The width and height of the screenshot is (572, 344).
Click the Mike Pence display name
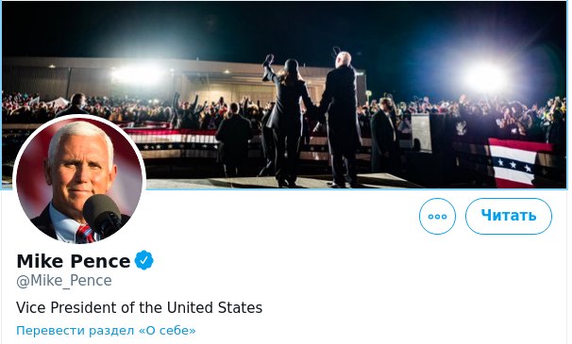point(74,261)
